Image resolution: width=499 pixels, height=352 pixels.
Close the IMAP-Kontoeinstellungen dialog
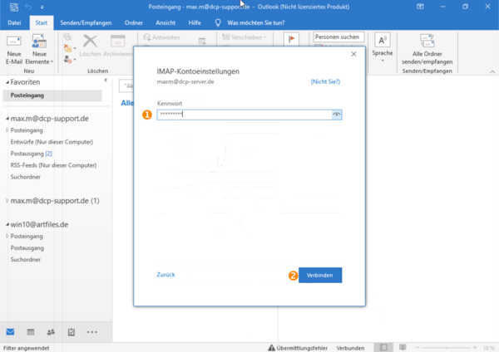[x=353, y=54]
